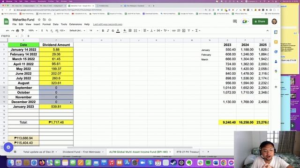This screenshot has width=300, height=168.
Task: Toggle strikethrough formatting
Action: 113,31
